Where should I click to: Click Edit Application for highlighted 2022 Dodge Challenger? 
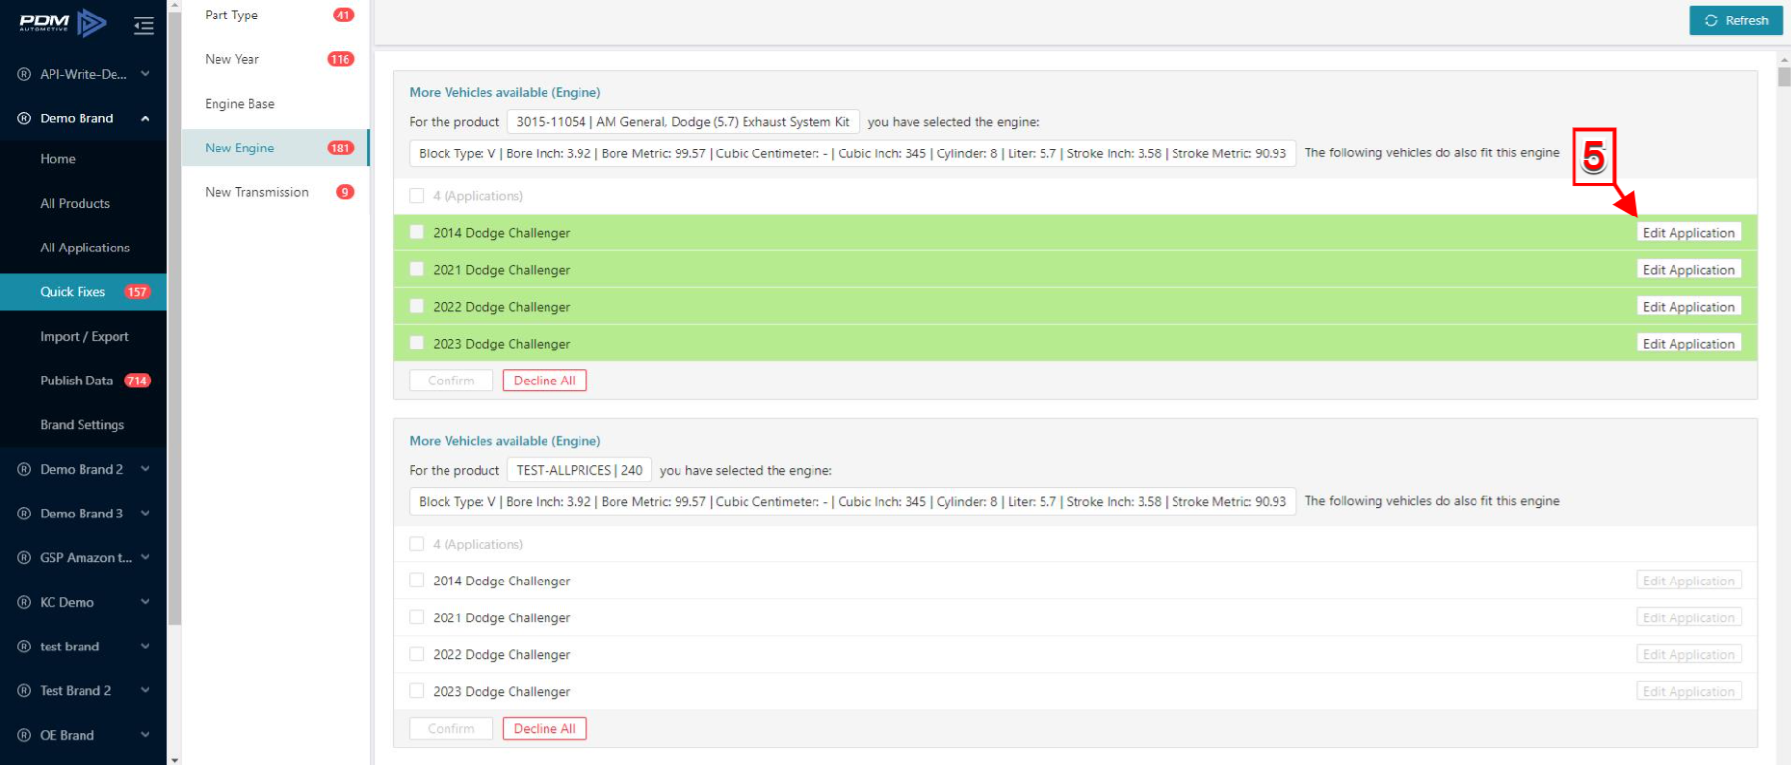[1688, 307]
